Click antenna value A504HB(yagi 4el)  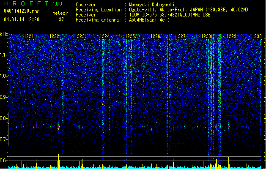point(149,20)
